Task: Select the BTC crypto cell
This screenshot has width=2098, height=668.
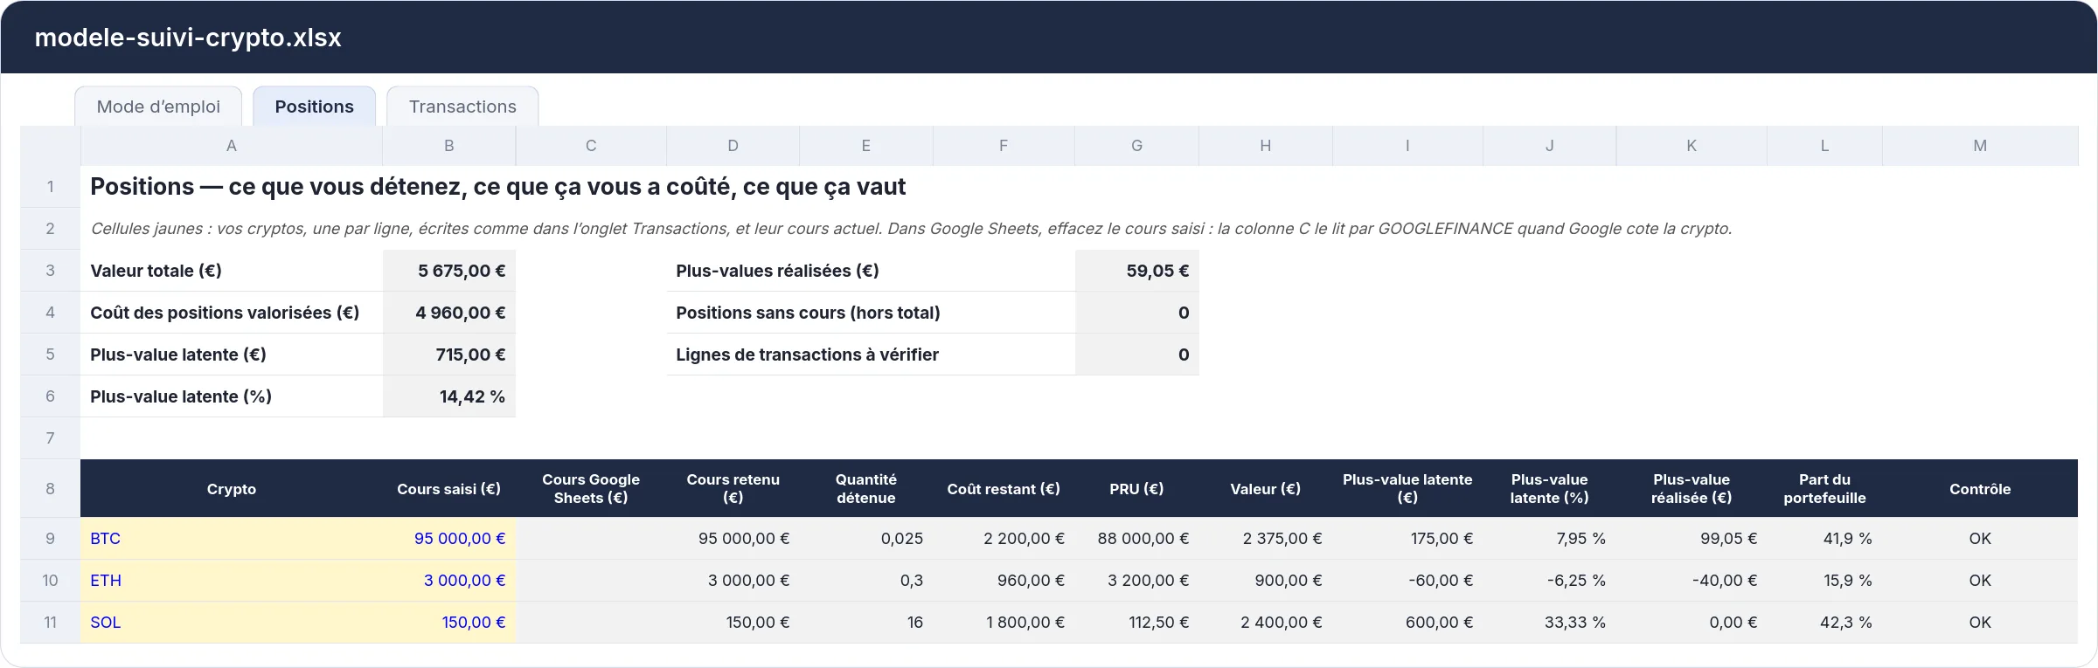Action: click(232, 539)
